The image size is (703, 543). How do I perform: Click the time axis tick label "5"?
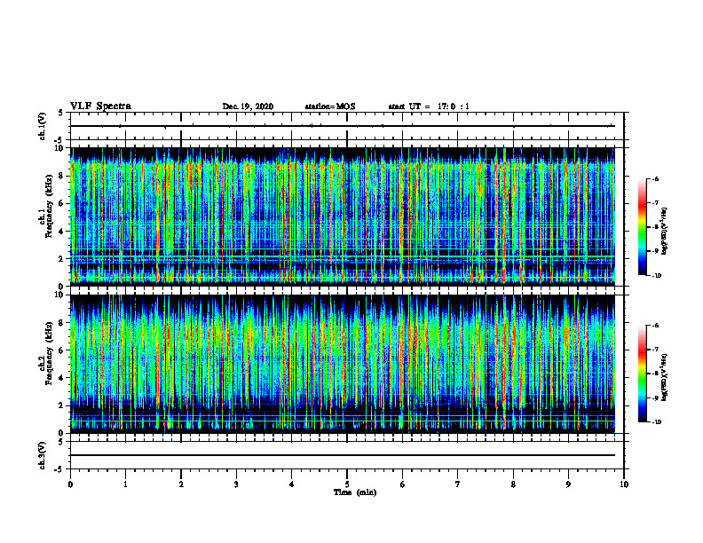pos(347,484)
